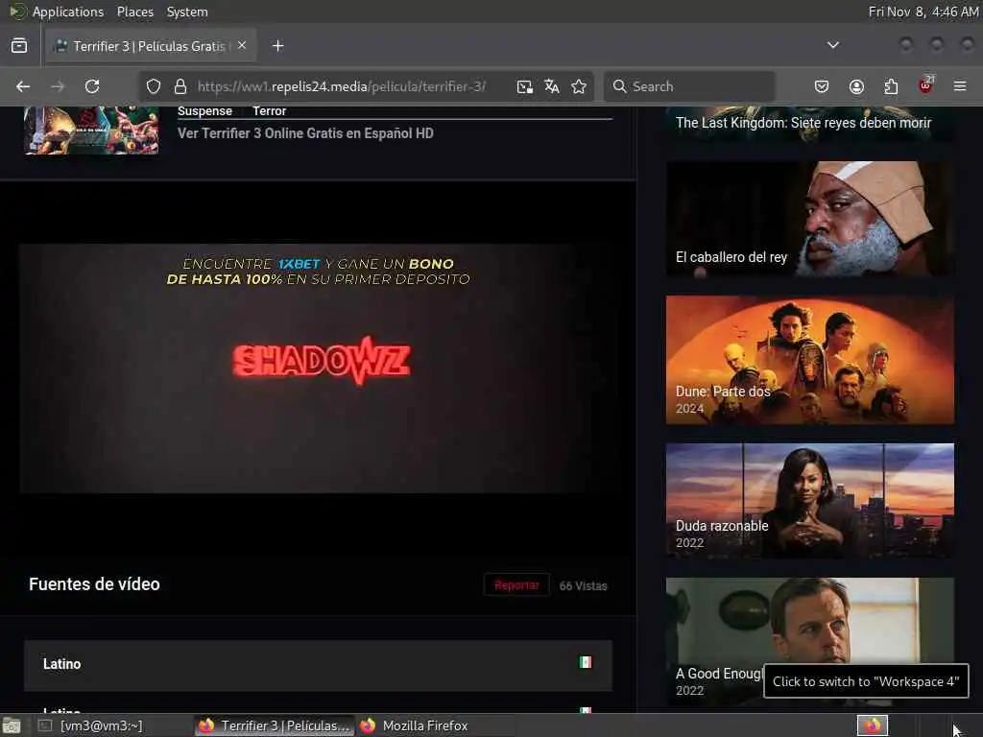
Task: Open the uBlock Origin extension icon
Action: click(925, 85)
